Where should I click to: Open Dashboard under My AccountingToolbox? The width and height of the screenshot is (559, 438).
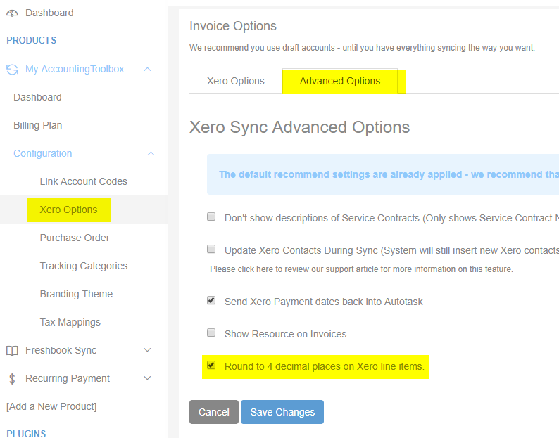(x=37, y=97)
